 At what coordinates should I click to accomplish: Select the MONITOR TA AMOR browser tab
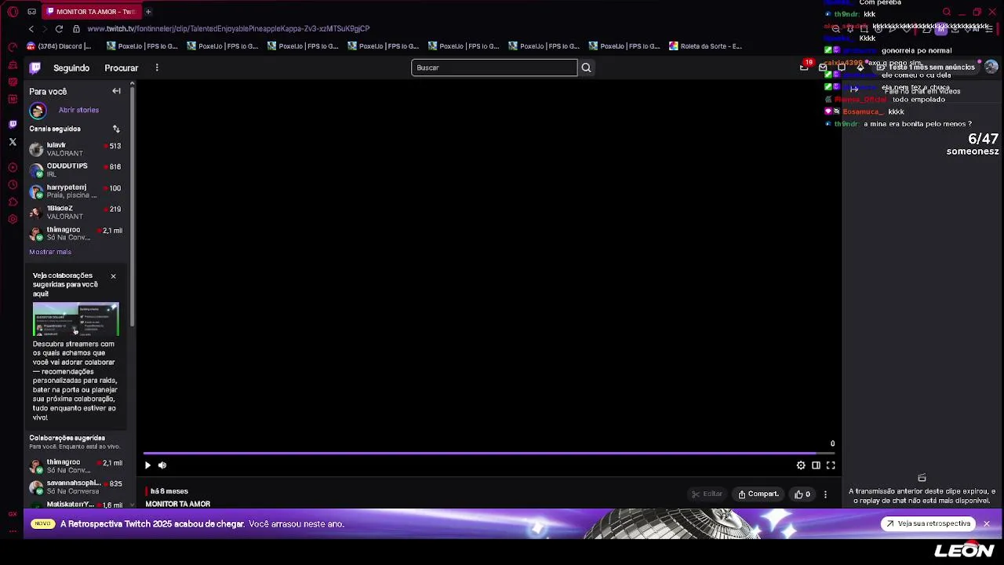(91, 12)
